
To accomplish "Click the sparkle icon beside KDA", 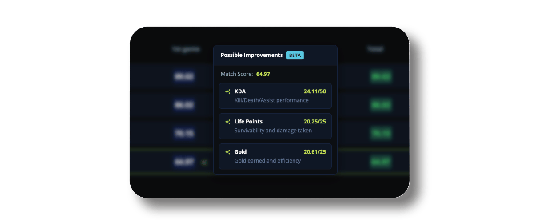I will pyautogui.click(x=227, y=91).
